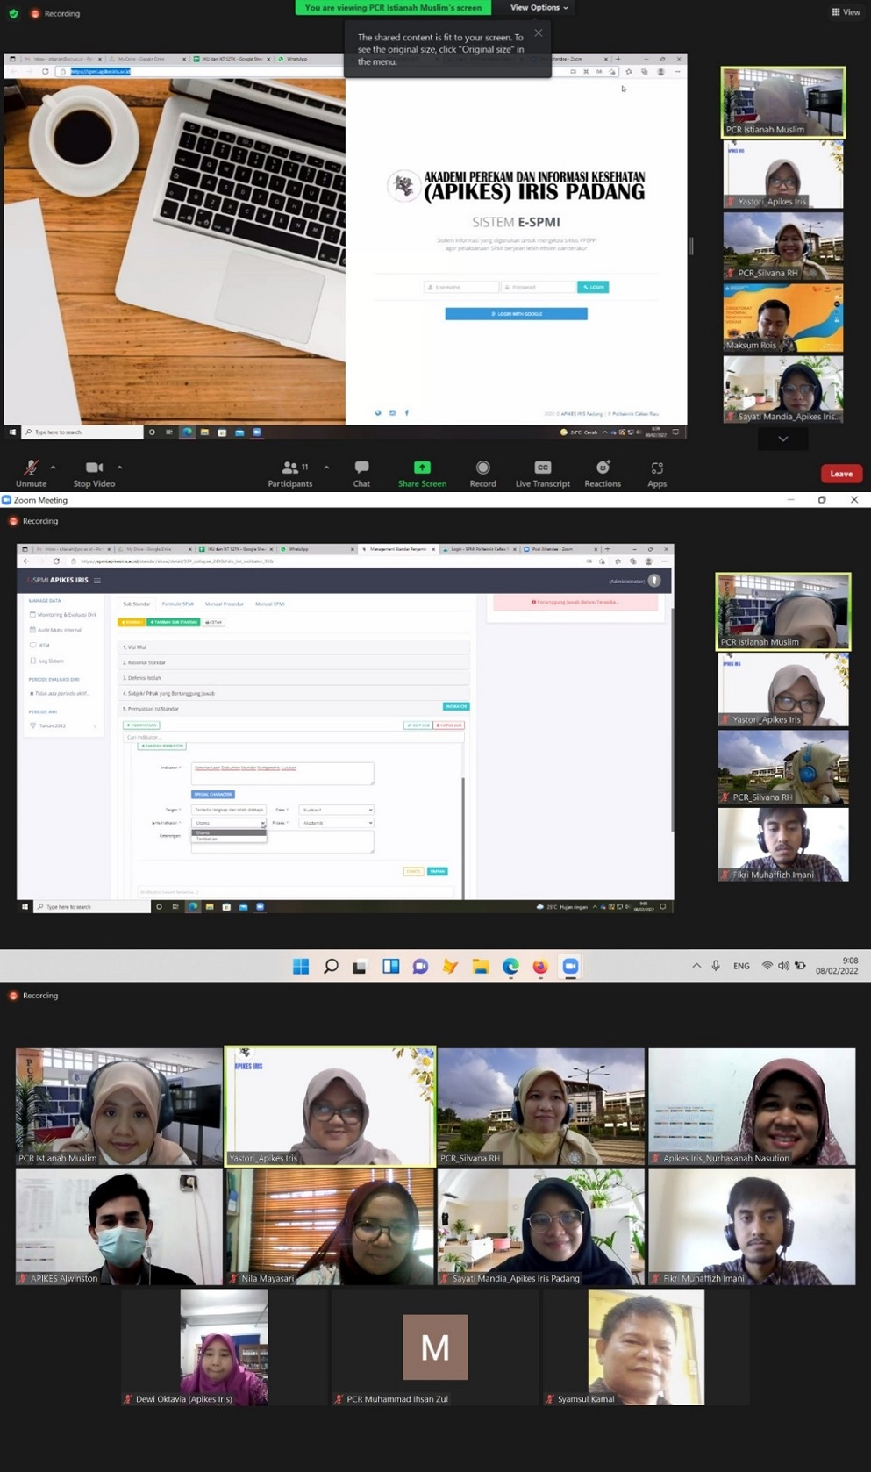Start sharing with Share Screen
This screenshot has width=871, height=1472.
(x=422, y=474)
